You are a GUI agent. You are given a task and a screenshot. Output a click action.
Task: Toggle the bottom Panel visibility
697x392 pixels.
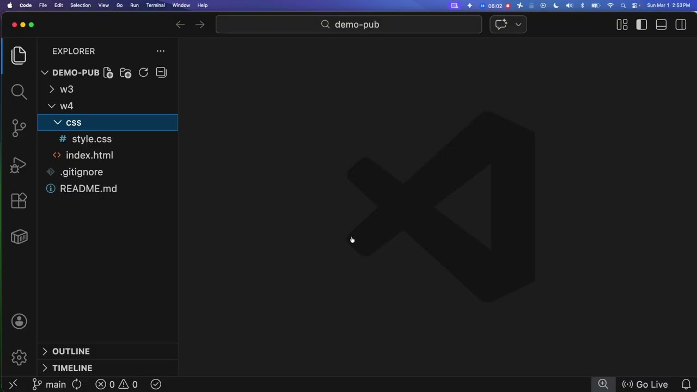coord(661,24)
